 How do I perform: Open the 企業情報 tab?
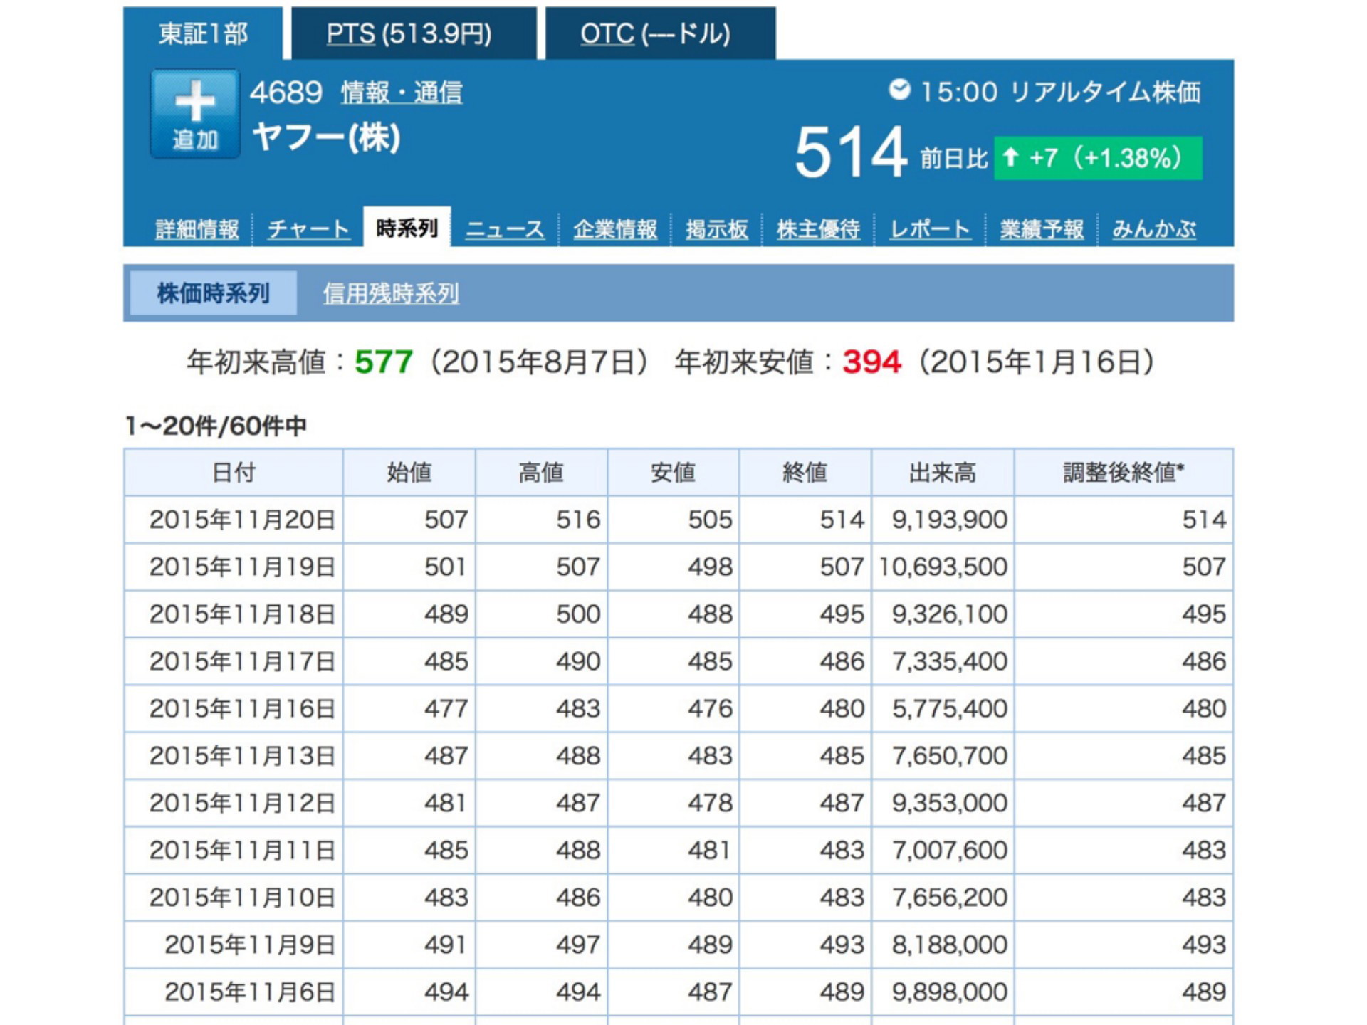click(x=615, y=229)
